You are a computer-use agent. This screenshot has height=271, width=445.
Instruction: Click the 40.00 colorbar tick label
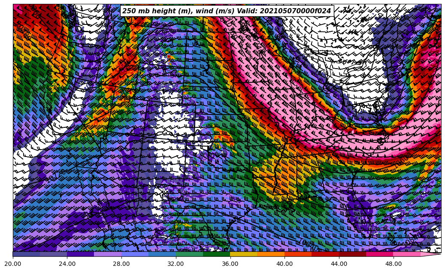[285, 264]
